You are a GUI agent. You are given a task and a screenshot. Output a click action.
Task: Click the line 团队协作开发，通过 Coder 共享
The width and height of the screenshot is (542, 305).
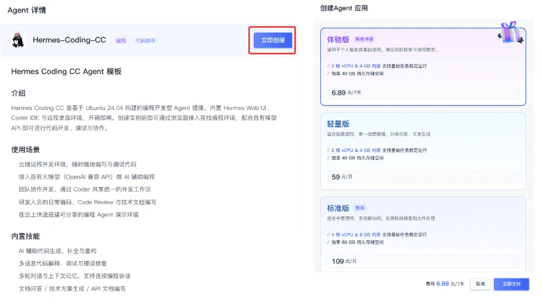click(x=84, y=189)
